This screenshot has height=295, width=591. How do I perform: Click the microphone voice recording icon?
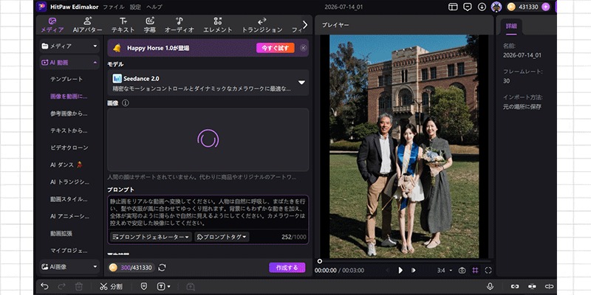[x=490, y=286]
